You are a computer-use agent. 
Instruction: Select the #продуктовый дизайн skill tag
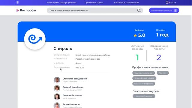(144, 78)
